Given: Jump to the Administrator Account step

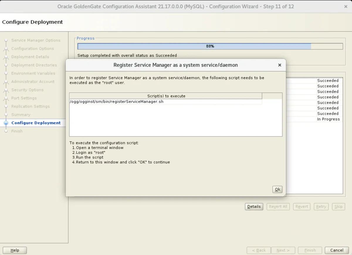Looking at the screenshot, I should (33, 82).
